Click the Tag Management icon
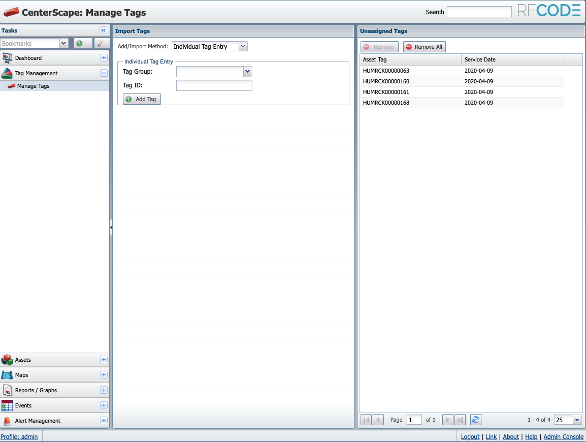 [7, 73]
